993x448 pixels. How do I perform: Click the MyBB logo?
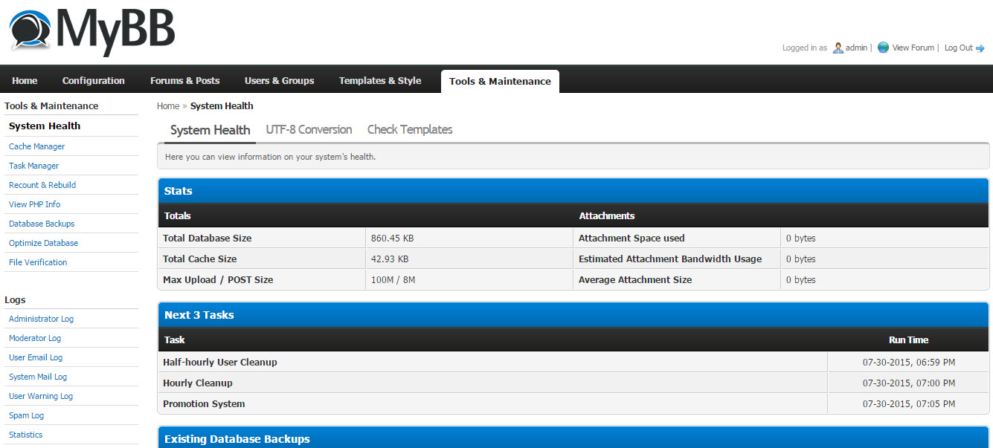pos(92,31)
